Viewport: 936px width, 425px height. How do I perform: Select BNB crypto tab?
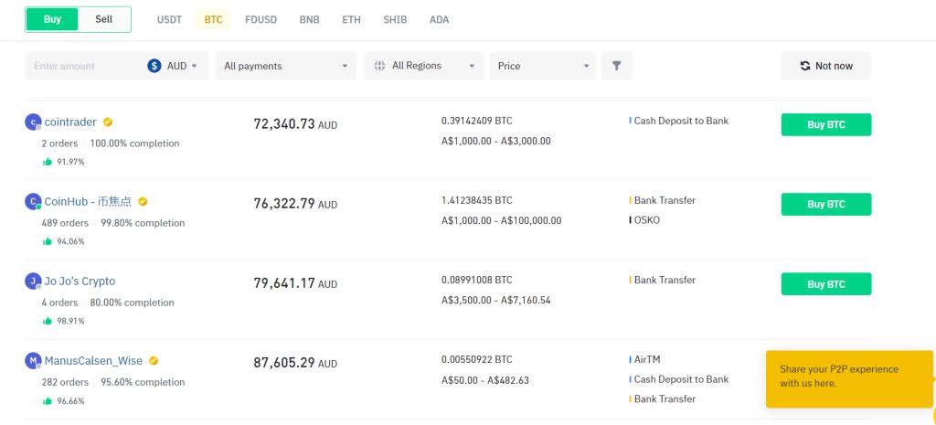309,20
